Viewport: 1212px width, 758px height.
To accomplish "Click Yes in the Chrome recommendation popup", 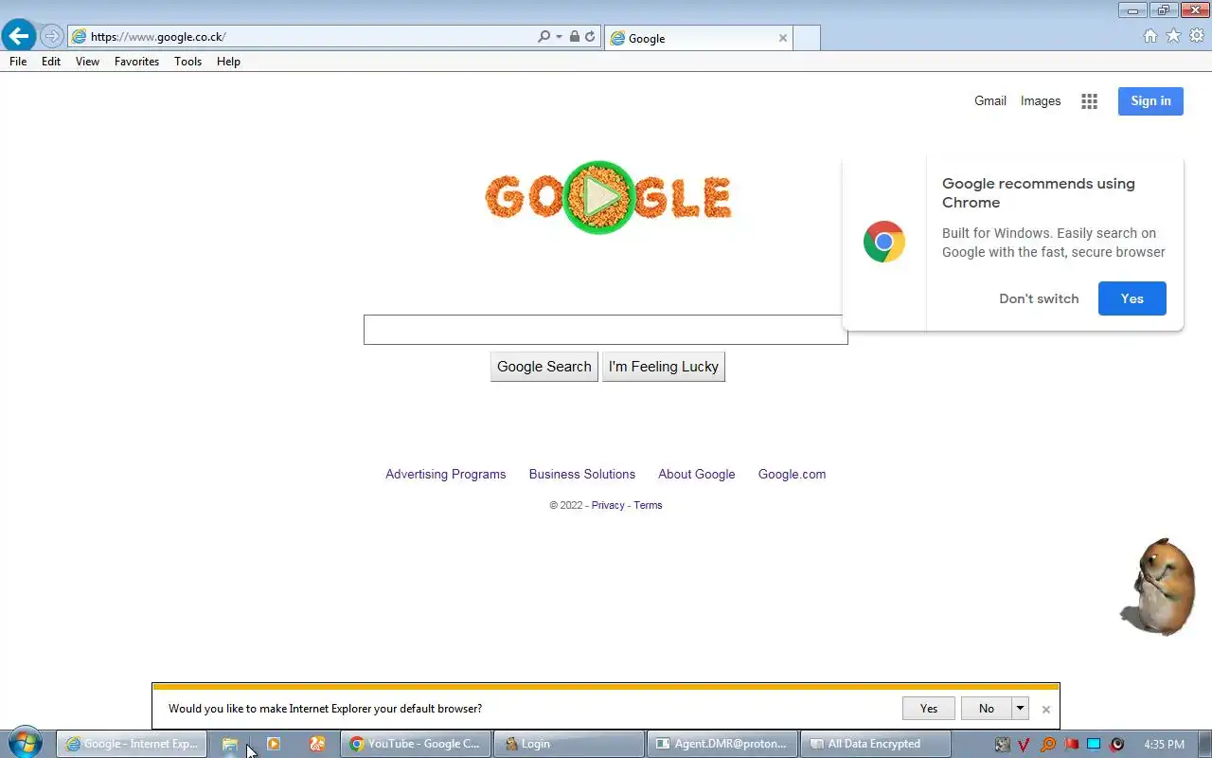I will pos(1132,298).
